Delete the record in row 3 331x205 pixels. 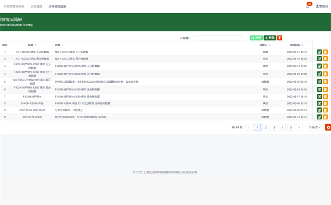(x=325, y=66)
